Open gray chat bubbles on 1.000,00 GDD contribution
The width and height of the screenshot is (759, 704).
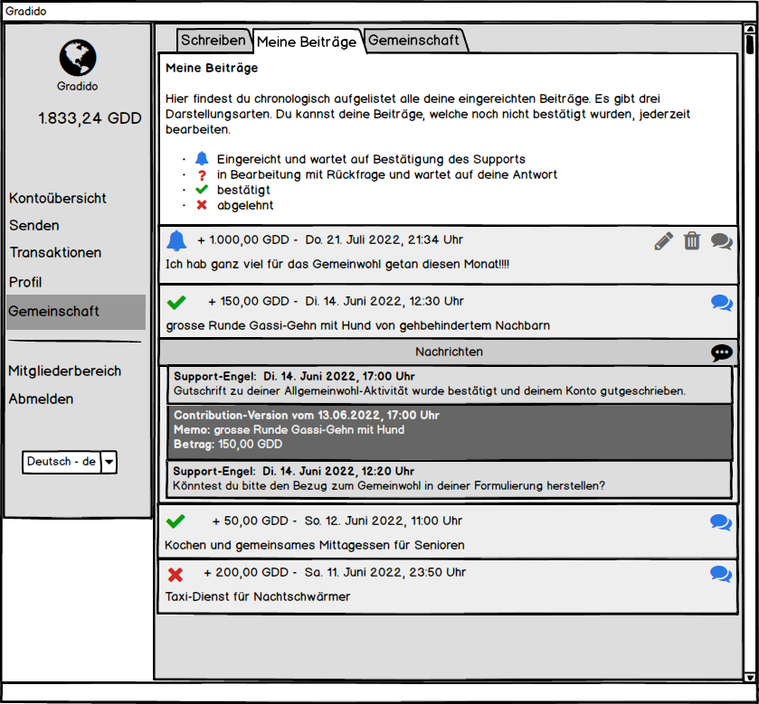(722, 241)
